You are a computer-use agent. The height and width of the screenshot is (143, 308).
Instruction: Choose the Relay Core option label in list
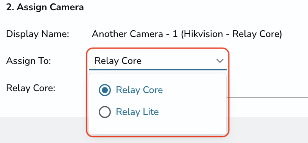click(139, 90)
